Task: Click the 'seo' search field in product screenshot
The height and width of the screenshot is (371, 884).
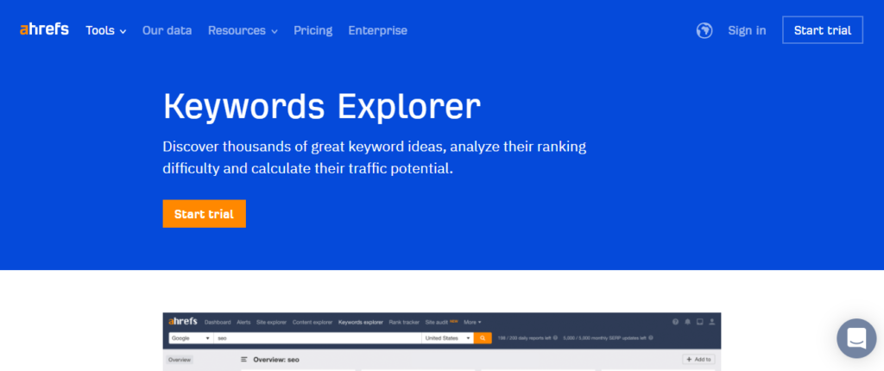Action: [318, 338]
